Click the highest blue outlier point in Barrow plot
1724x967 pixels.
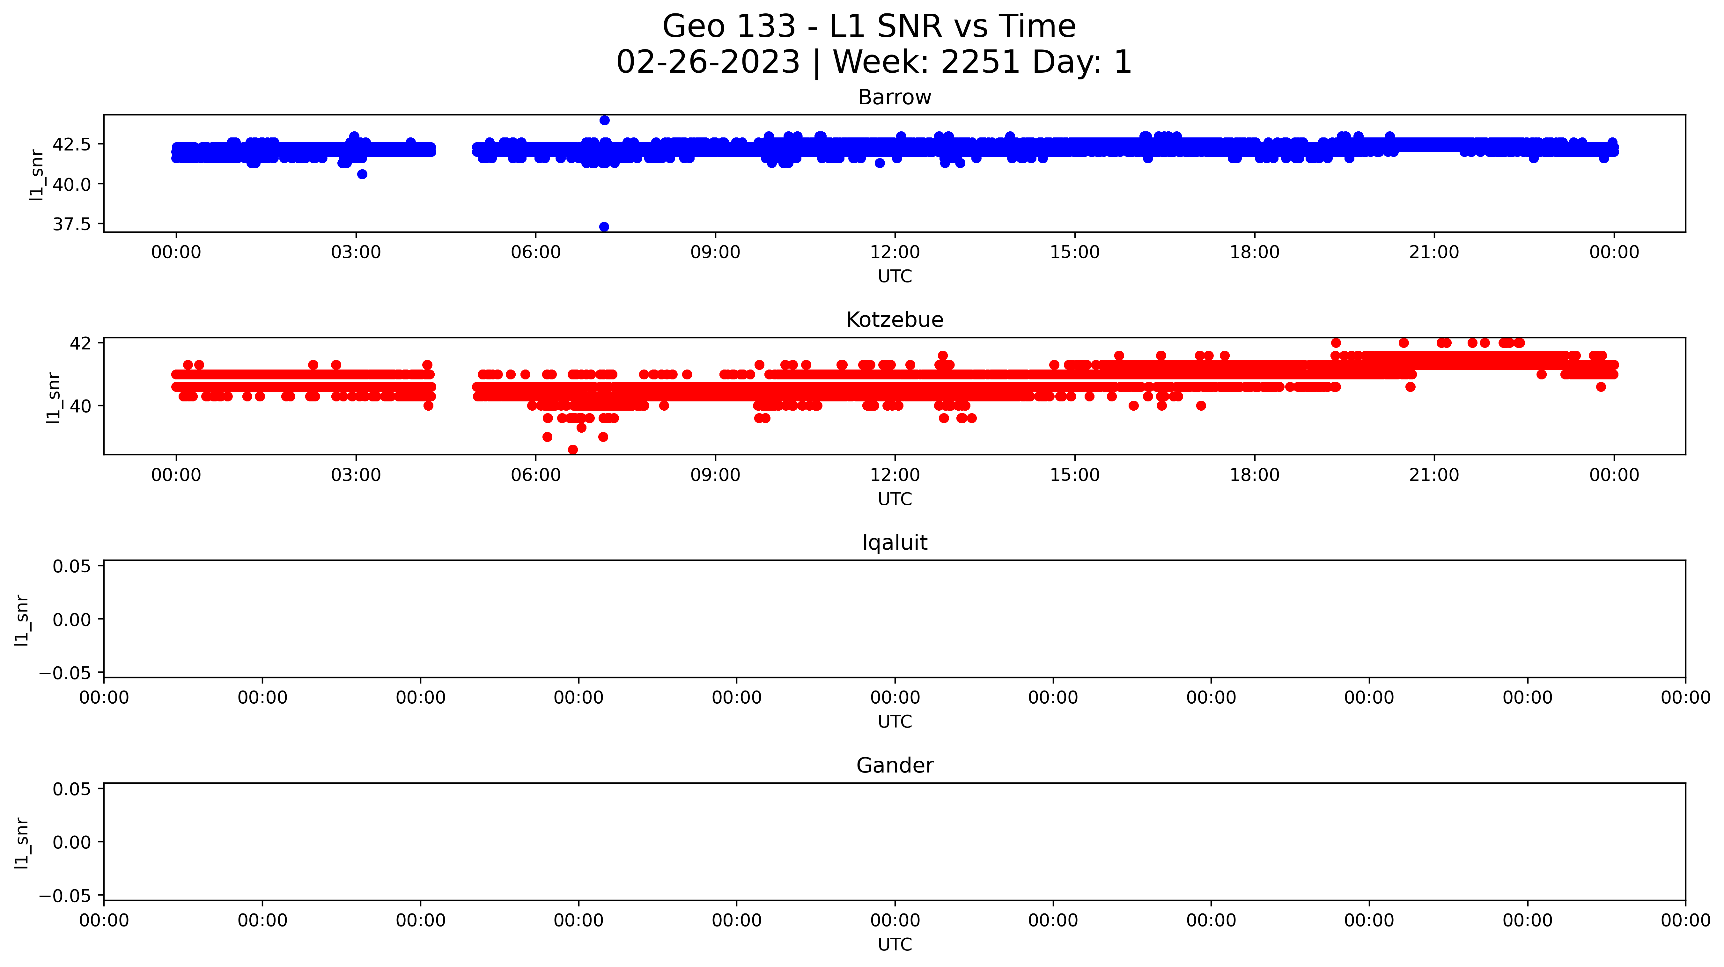point(604,121)
